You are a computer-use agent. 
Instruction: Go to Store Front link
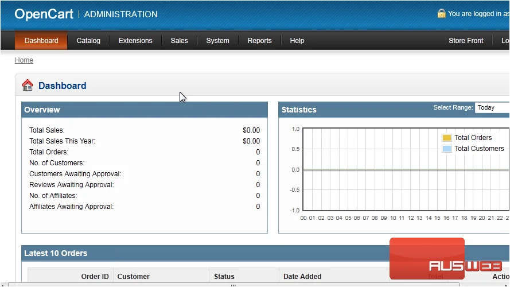tap(466, 41)
